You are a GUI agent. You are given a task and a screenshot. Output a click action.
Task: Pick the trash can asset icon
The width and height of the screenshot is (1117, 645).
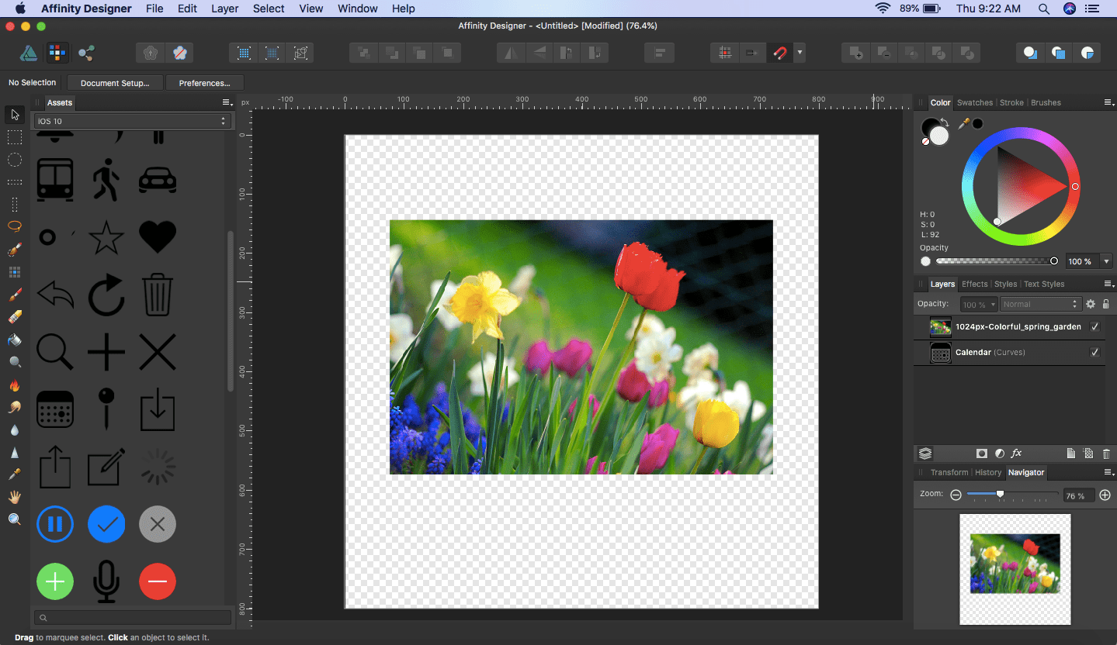(x=158, y=295)
